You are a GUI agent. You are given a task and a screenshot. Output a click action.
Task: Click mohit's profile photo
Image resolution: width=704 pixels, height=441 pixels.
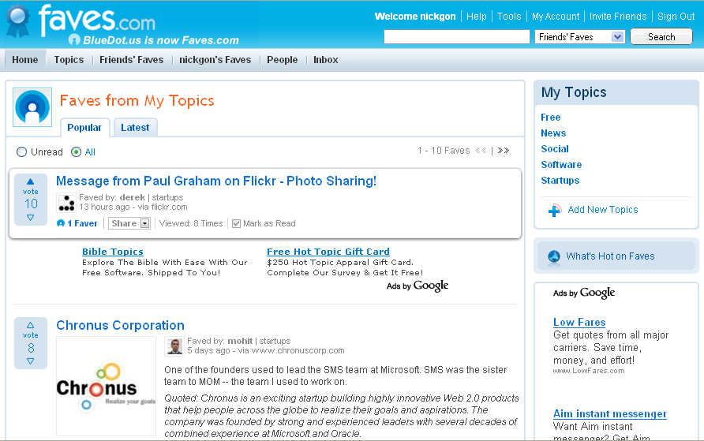(x=174, y=346)
